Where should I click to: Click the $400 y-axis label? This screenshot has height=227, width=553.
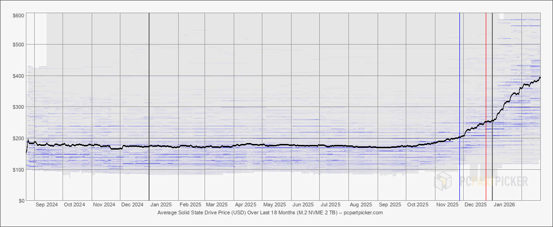tap(19, 76)
